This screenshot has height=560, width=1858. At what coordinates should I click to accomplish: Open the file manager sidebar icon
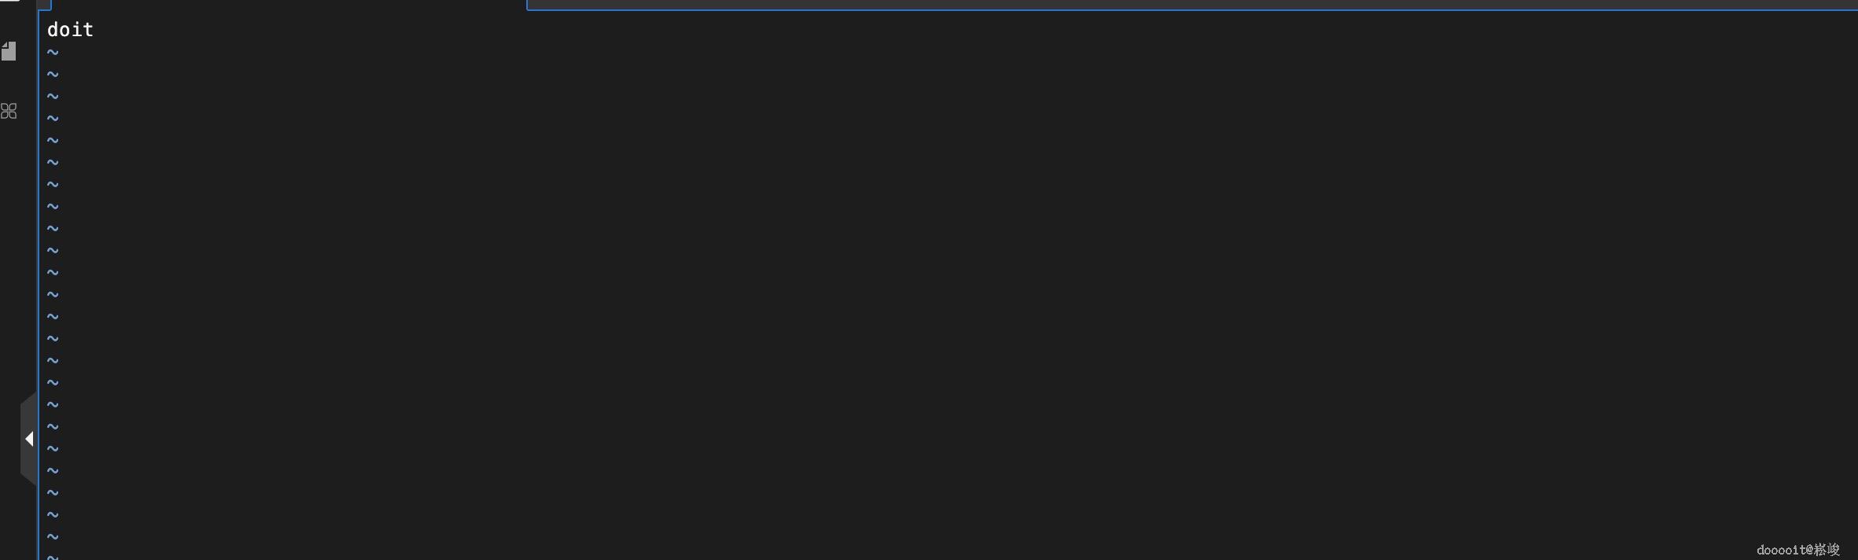tap(9, 51)
